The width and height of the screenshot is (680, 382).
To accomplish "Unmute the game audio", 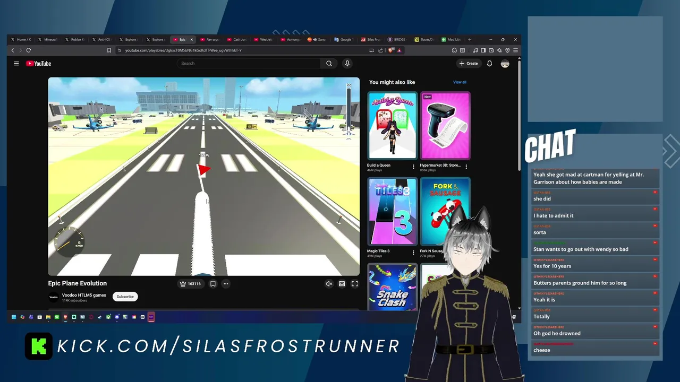I will [x=329, y=284].
